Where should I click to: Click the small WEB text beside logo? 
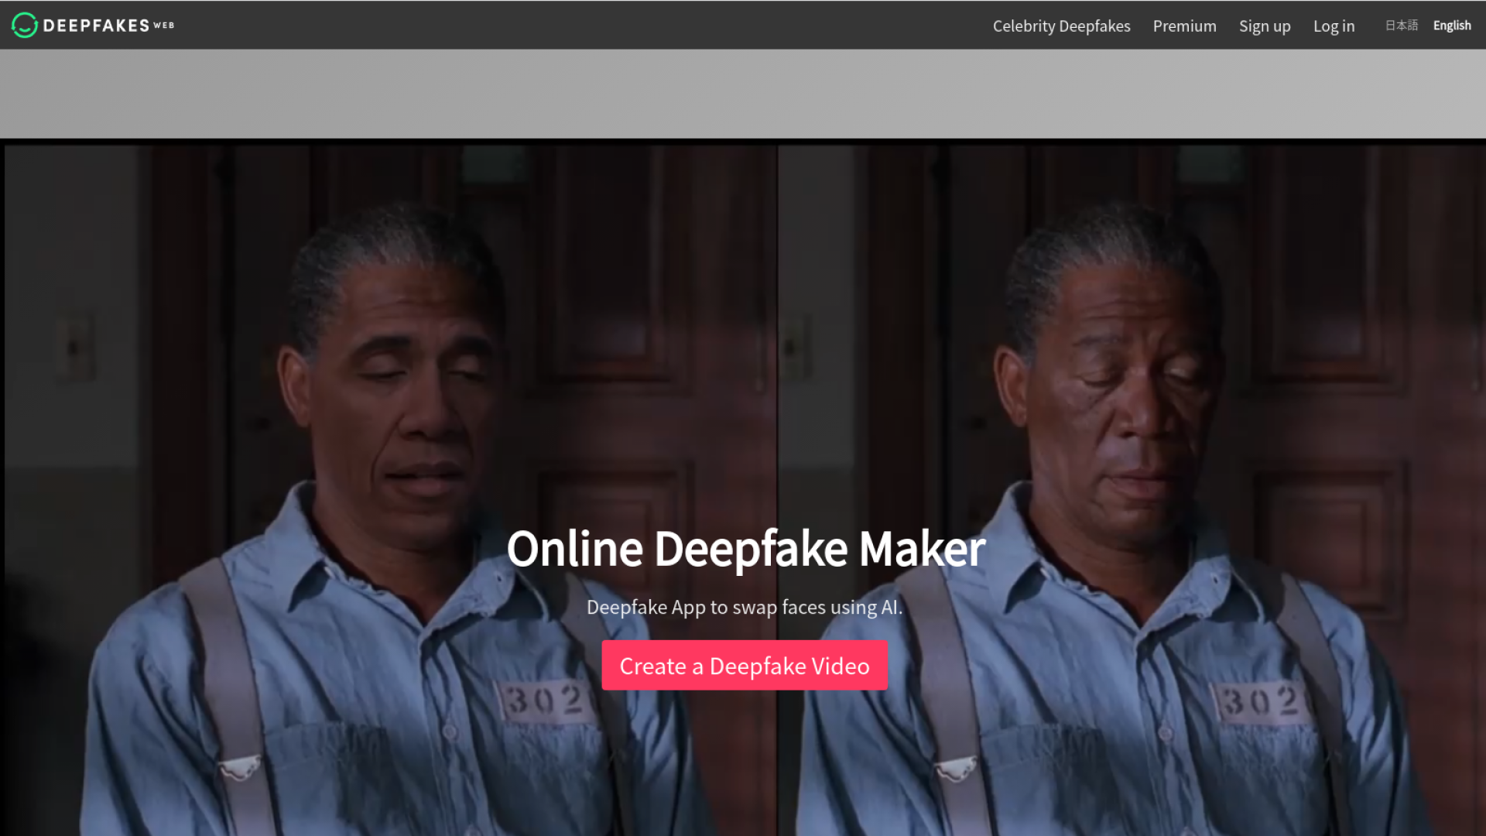[x=163, y=26]
